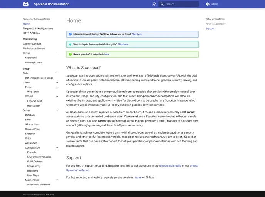Jump to What is Spacebar? in contents

click(x=215, y=24)
